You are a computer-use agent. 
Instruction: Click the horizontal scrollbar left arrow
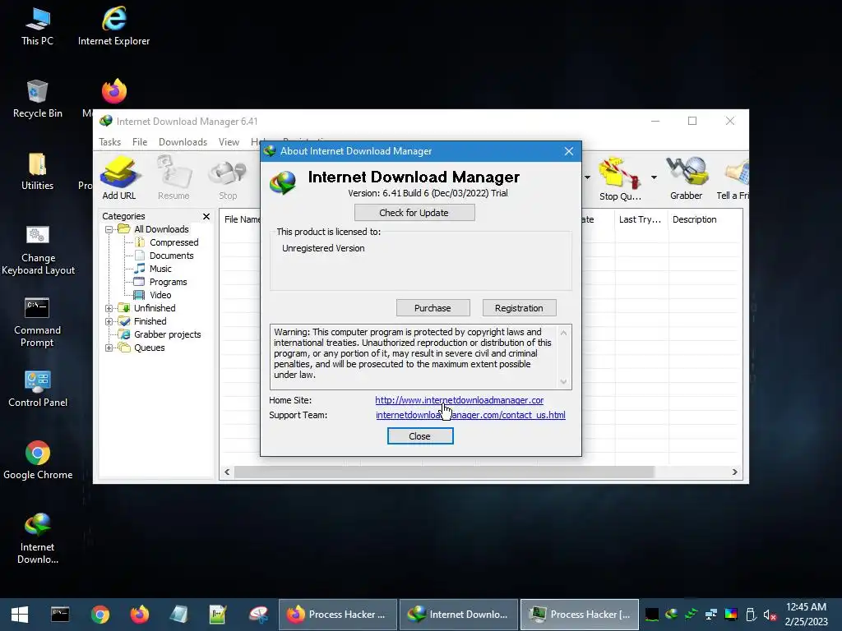tap(227, 472)
